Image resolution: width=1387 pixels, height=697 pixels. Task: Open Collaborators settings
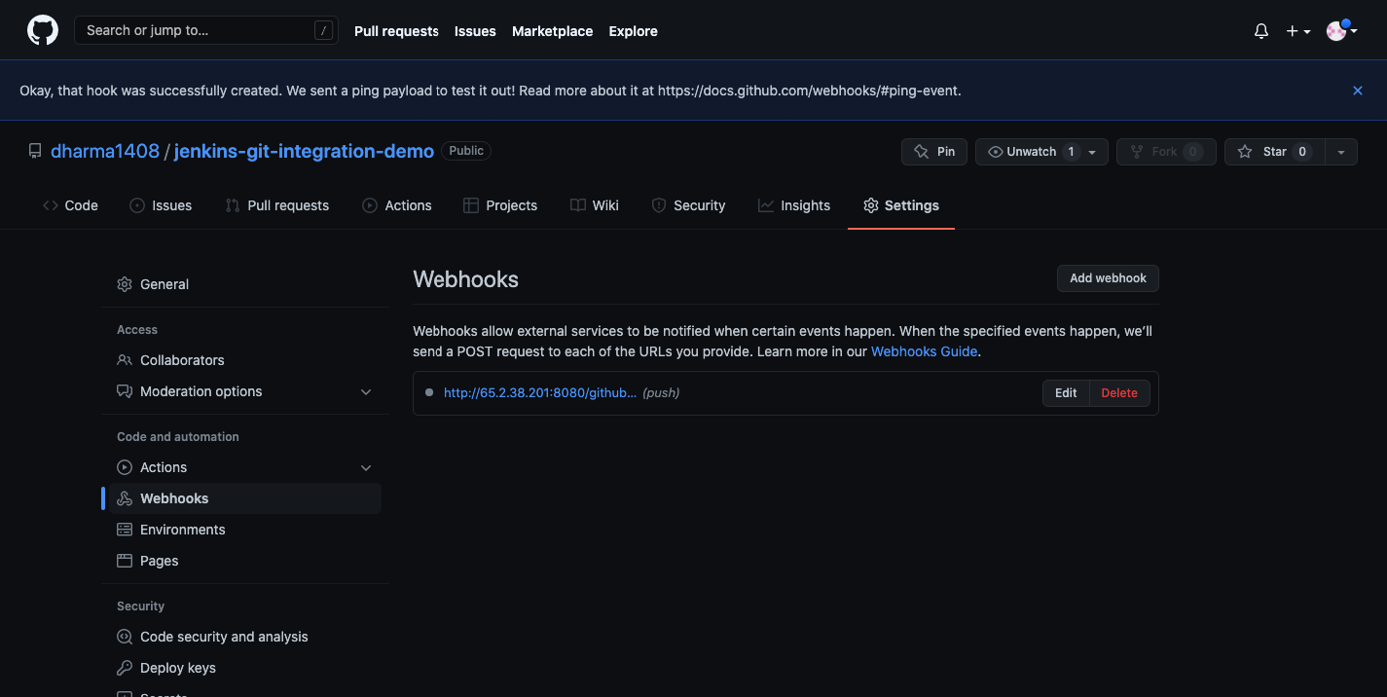click(245, 360)
